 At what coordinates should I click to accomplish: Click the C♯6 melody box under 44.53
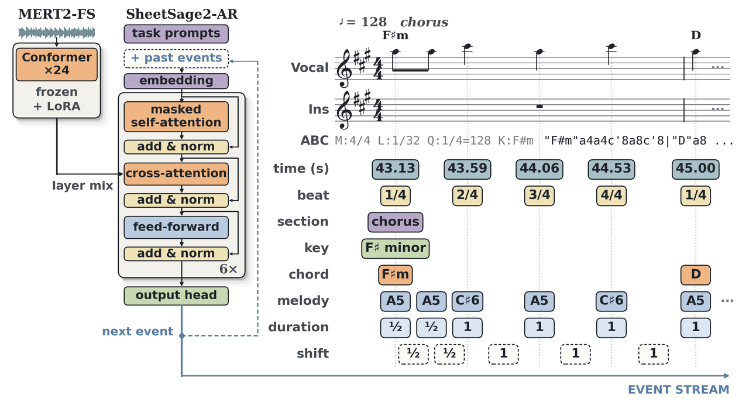point(611,301)
